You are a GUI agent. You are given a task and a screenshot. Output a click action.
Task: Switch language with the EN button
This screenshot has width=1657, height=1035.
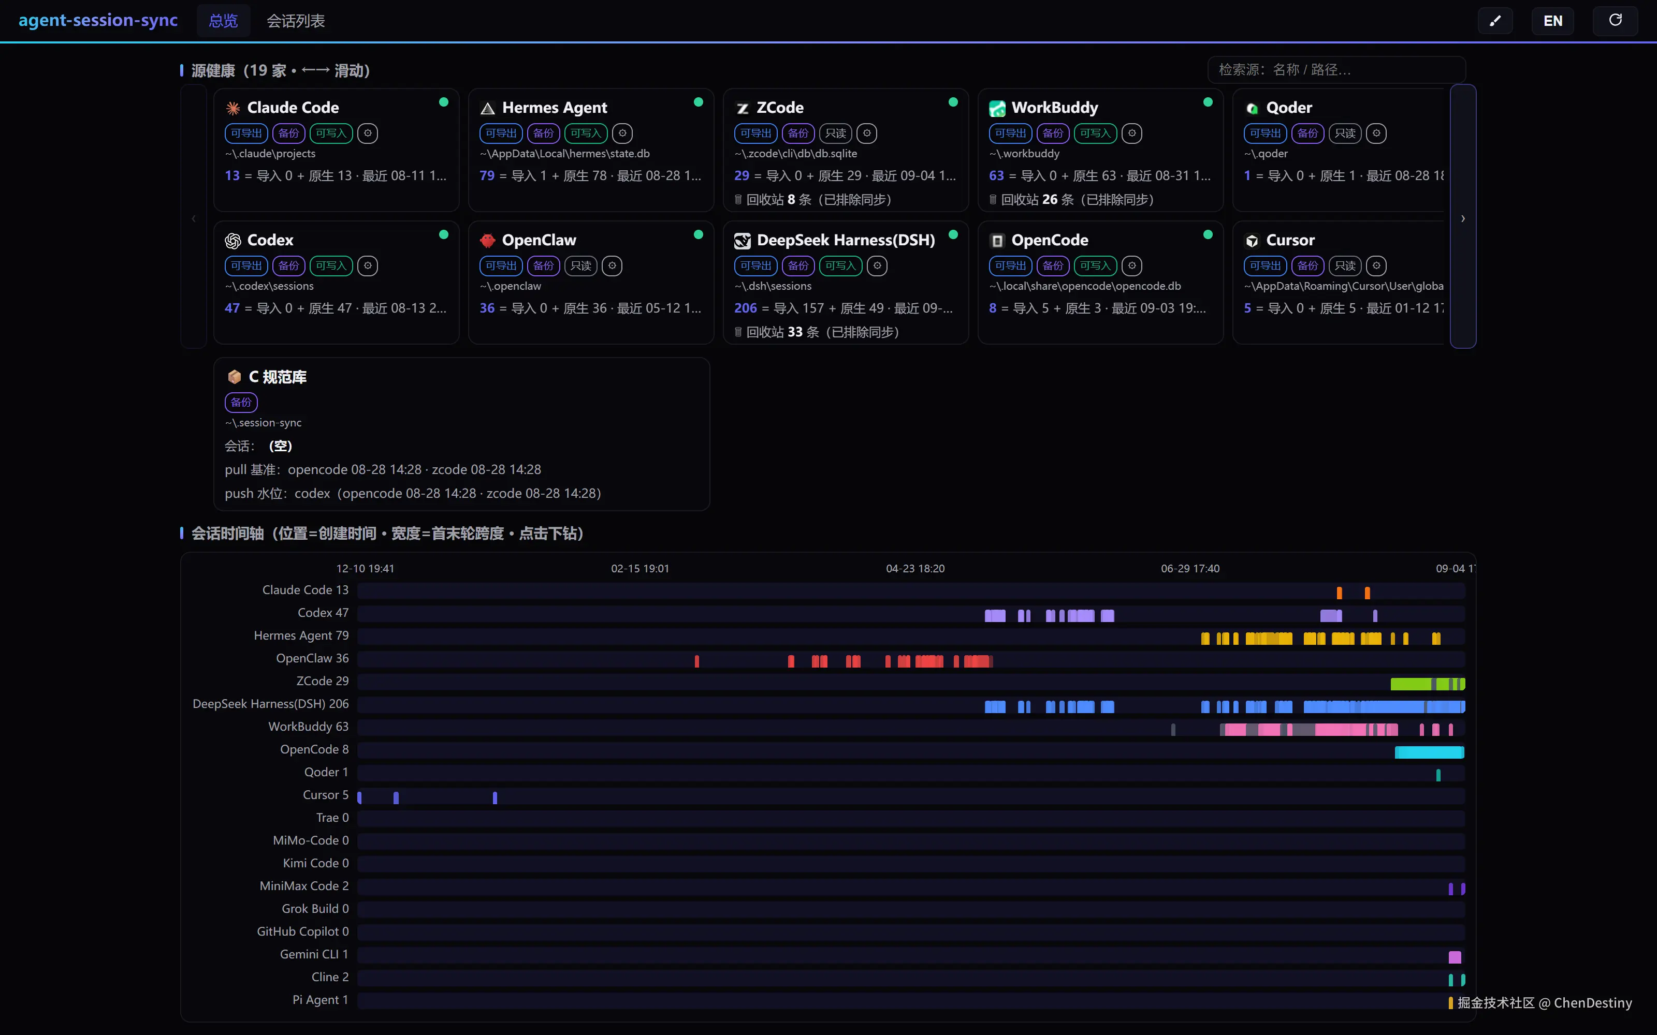(x=1553, y=21)
